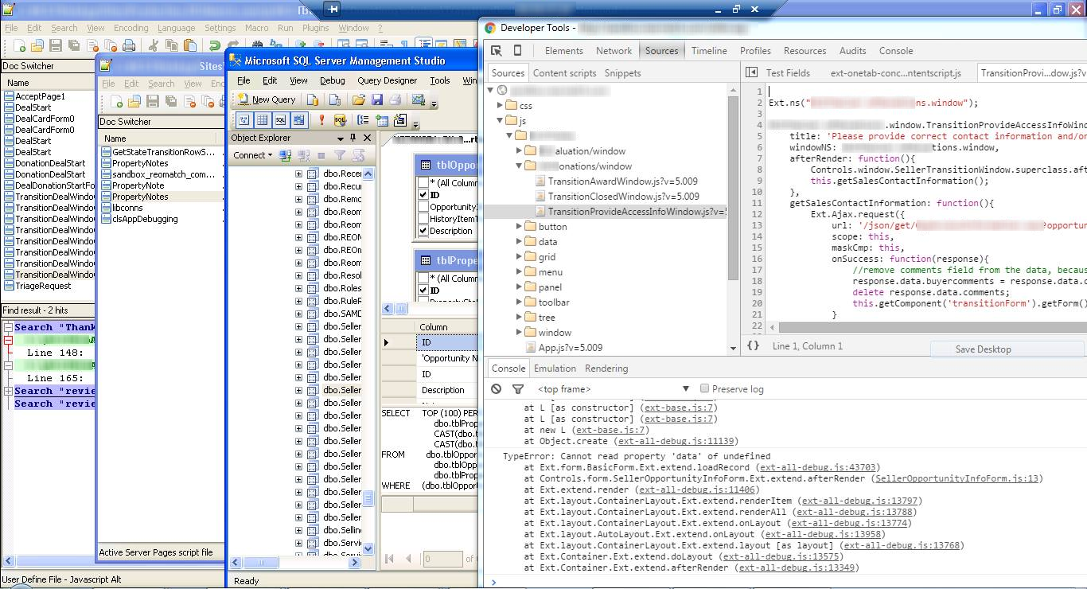1087x589 pixels.
Task: Open the Query Designer menu in SSMS
Action: pyautogui.click(x=387, y=80)
